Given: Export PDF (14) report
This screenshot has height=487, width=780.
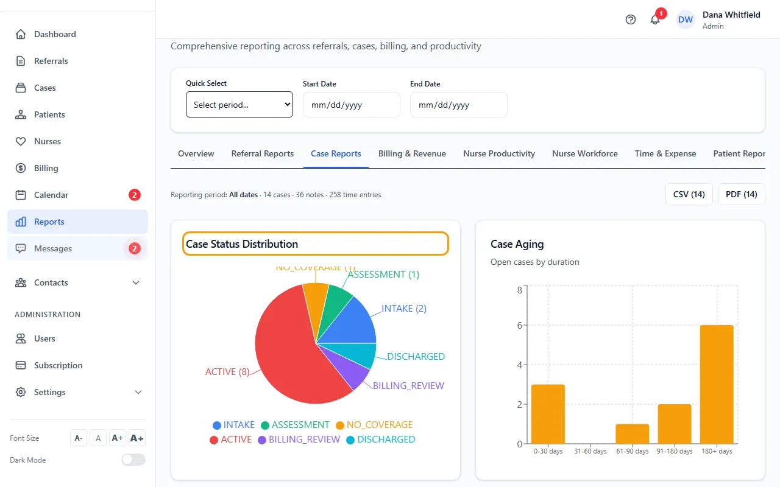Looking at the screenshot, I should [x=742, y=194].
